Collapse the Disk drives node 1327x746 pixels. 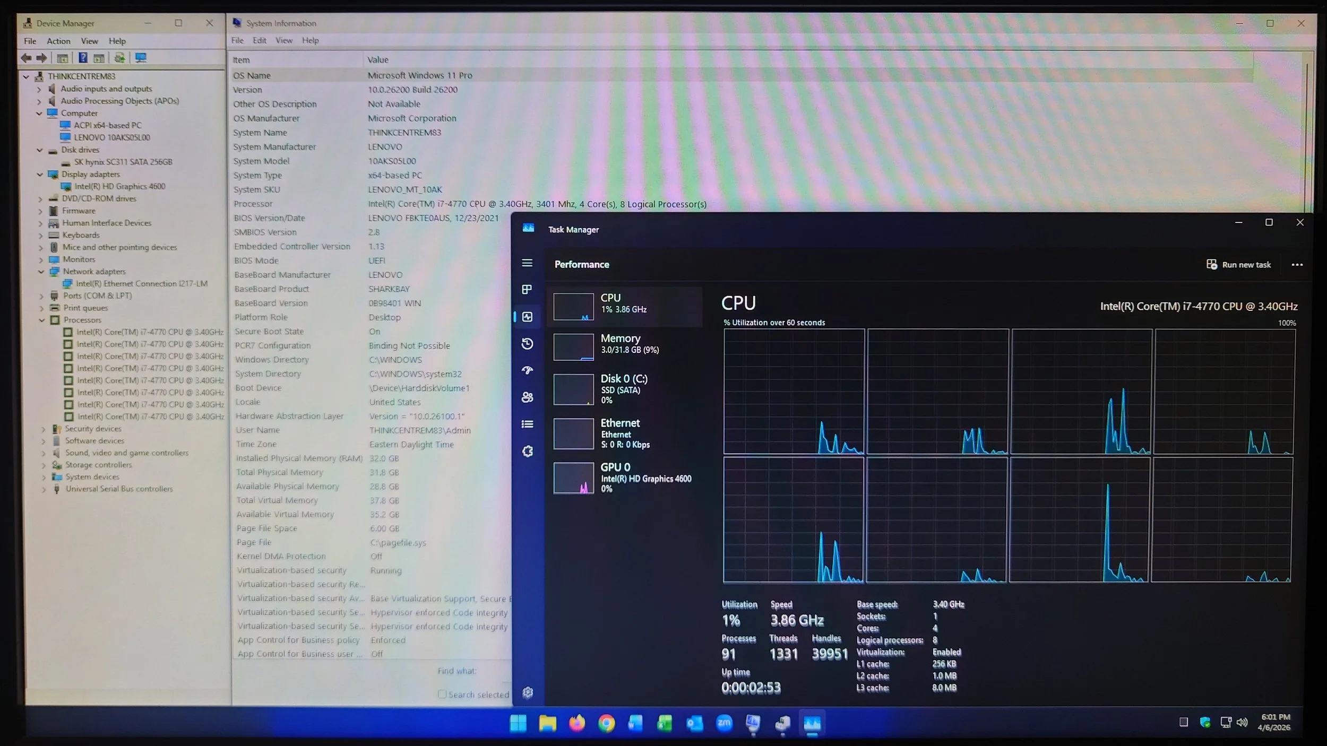tap(39, 150)
